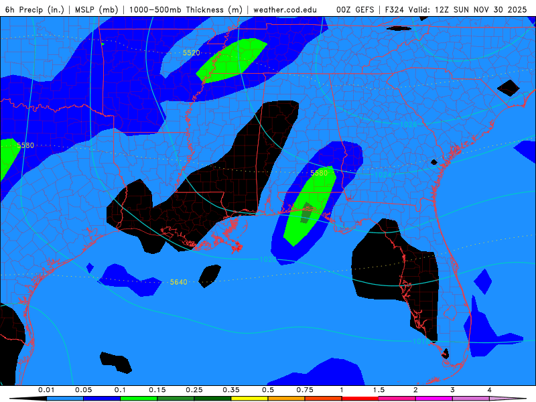Click the legend value 2
The image size is (536, 402).
point(415,390)
